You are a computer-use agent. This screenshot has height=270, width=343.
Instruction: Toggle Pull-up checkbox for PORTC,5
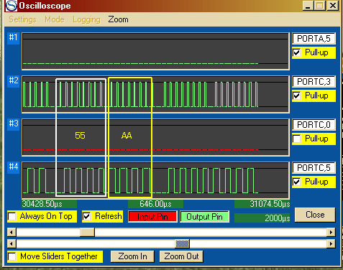click(297, 182)
